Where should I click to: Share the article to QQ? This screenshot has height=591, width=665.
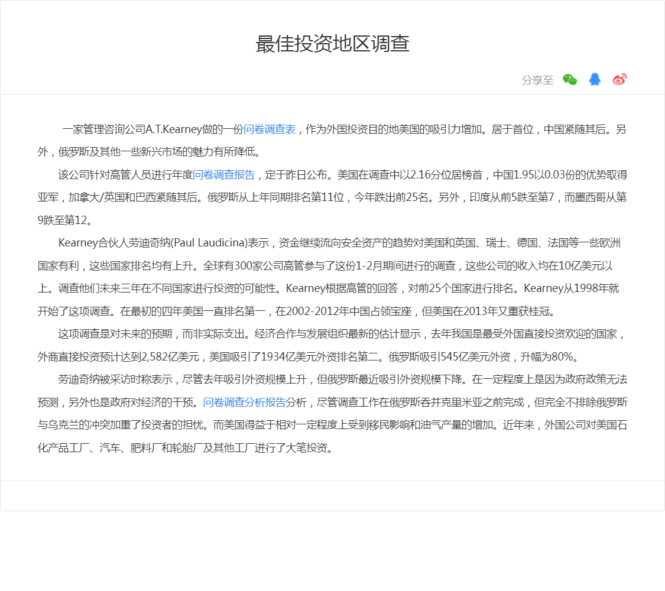pos(595,79)
